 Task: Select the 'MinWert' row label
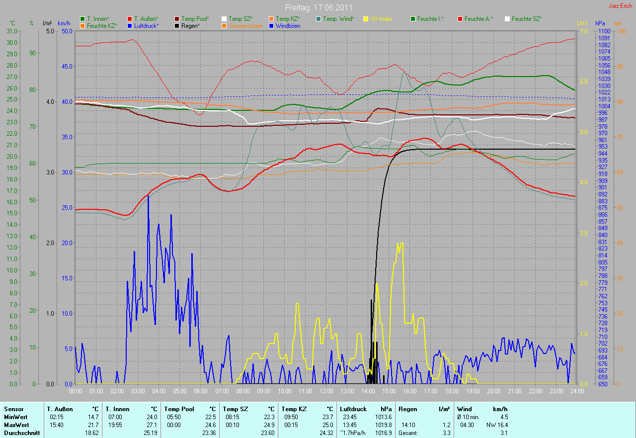point(15,417)
